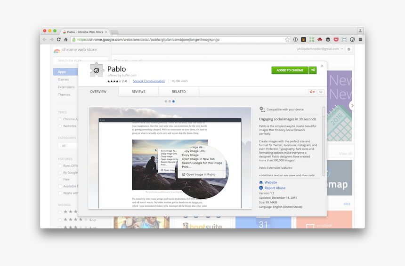Click the Report Abuse exclamation icon
Screen dimensions: 405x266
(261, 188)
